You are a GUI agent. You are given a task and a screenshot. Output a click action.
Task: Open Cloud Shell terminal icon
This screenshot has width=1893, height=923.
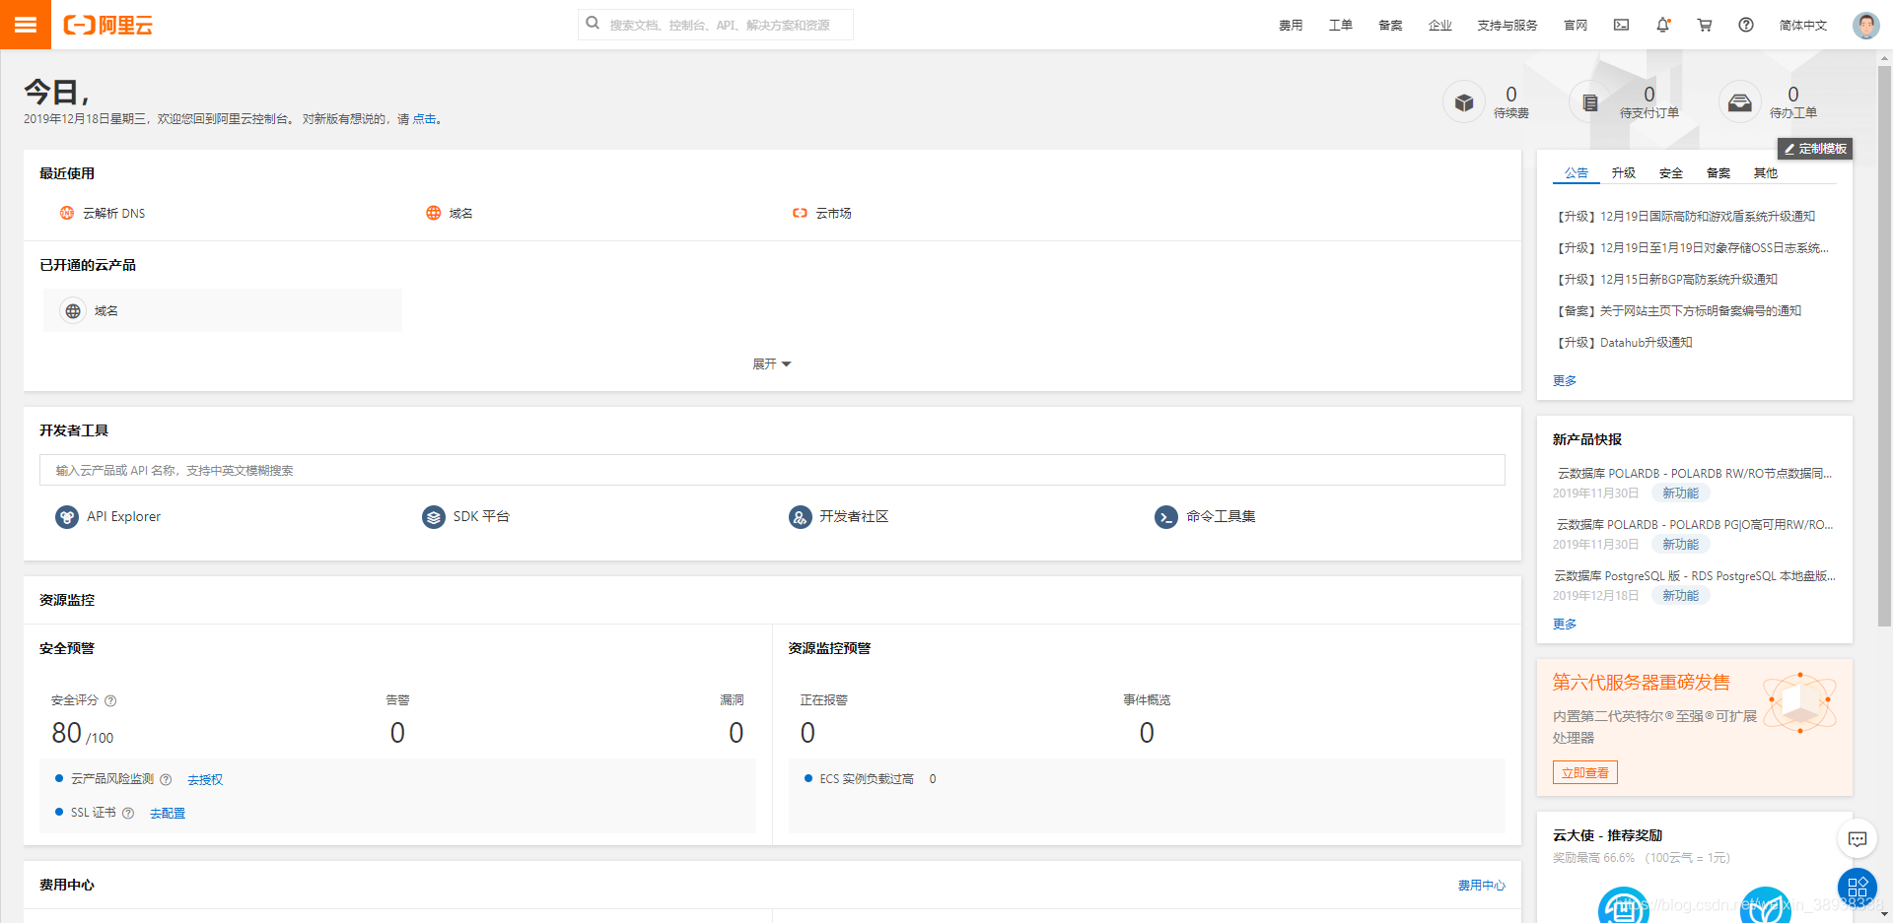pyautogui.click(x=1621, y=25)
